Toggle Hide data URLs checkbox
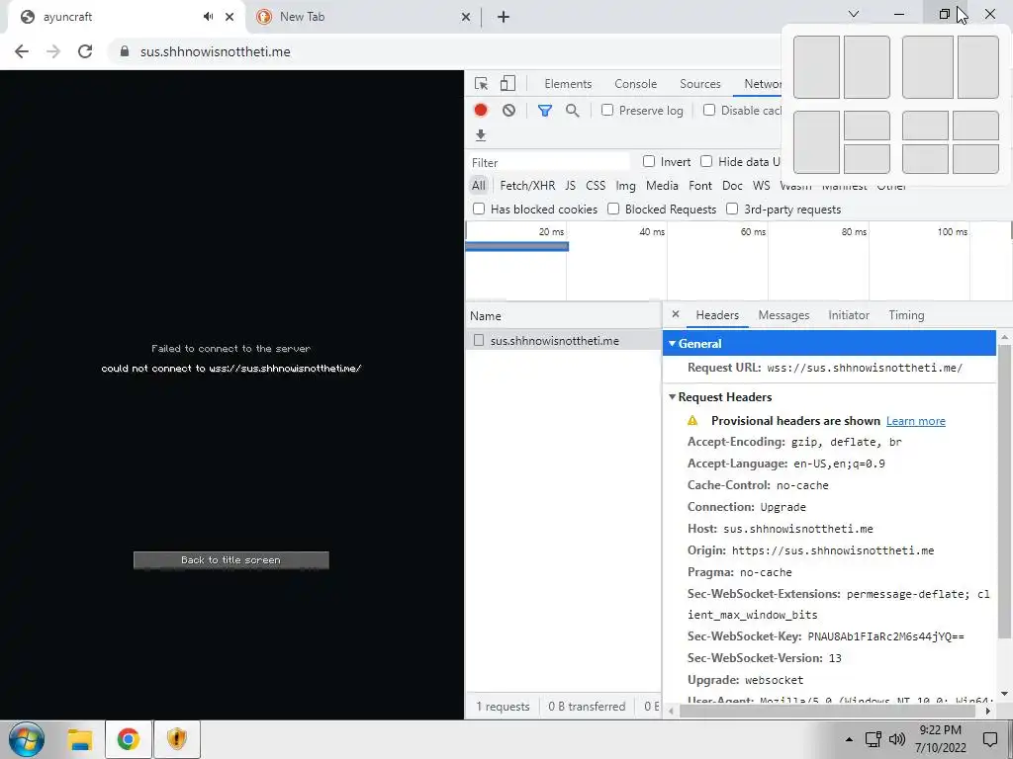 tap(706, 161)
